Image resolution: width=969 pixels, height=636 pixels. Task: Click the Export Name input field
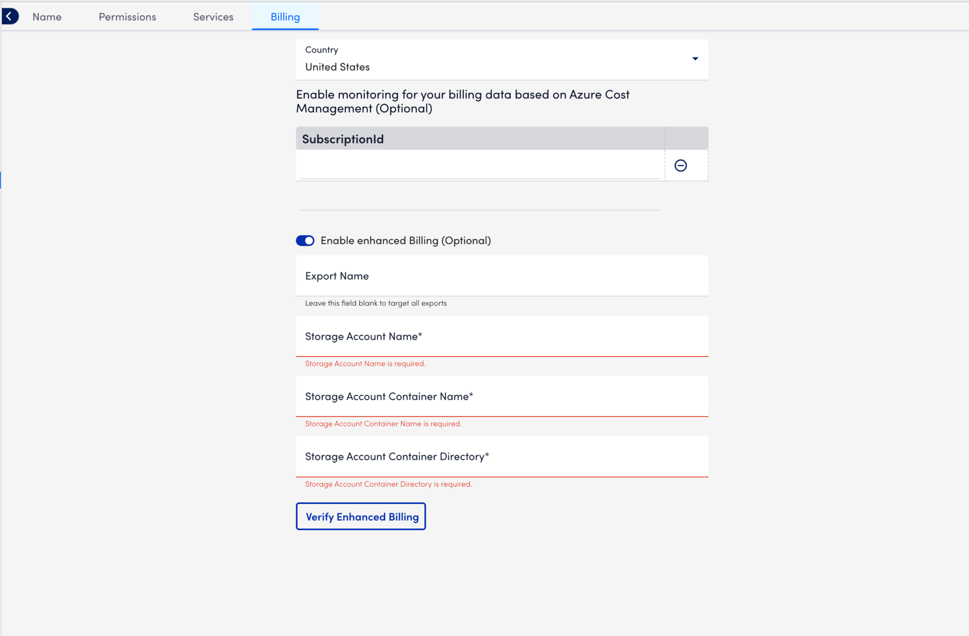coord(502,275)
